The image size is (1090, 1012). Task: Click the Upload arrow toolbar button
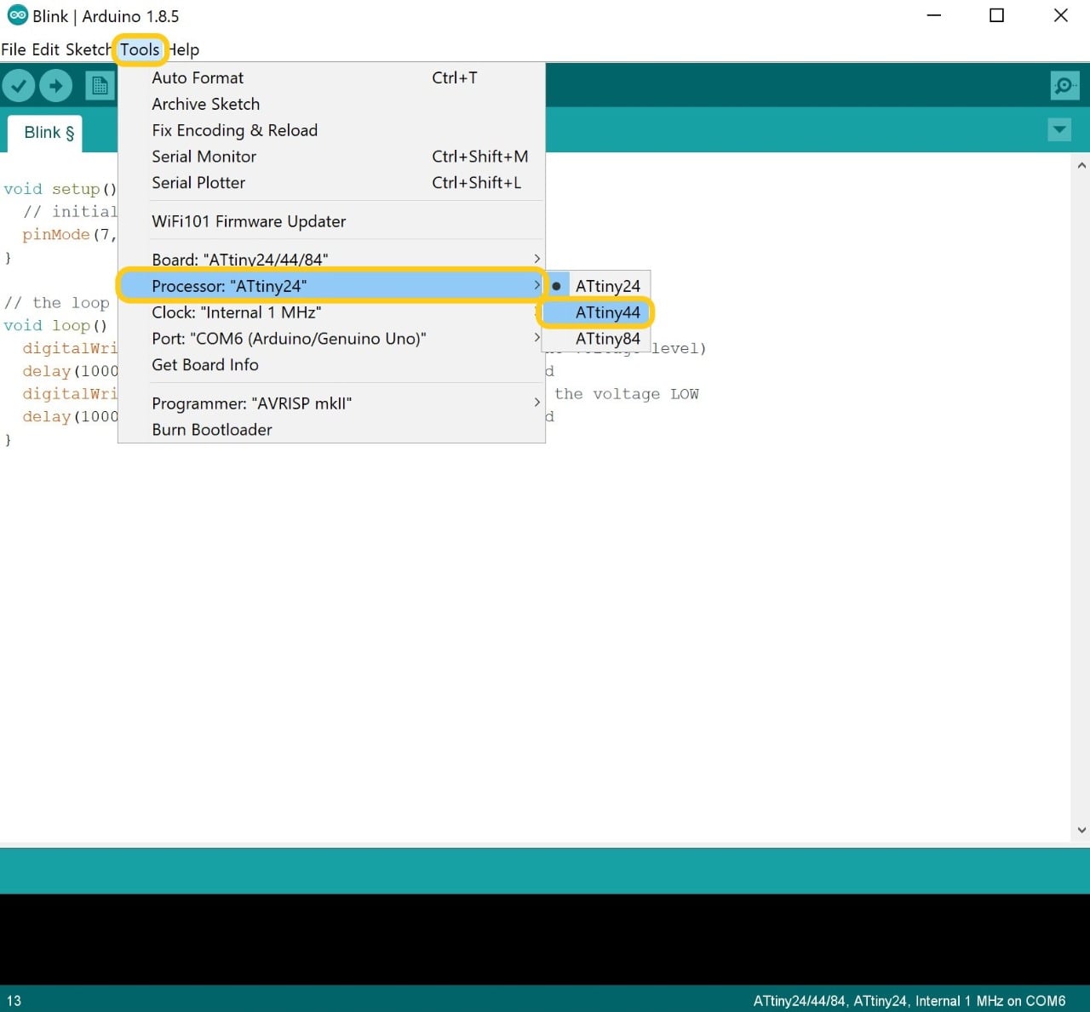pyautogui.click(x=56, y=86)
